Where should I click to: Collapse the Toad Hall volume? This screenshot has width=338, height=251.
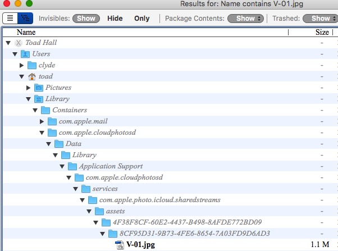pyautogui.click(x=8, y=43)
